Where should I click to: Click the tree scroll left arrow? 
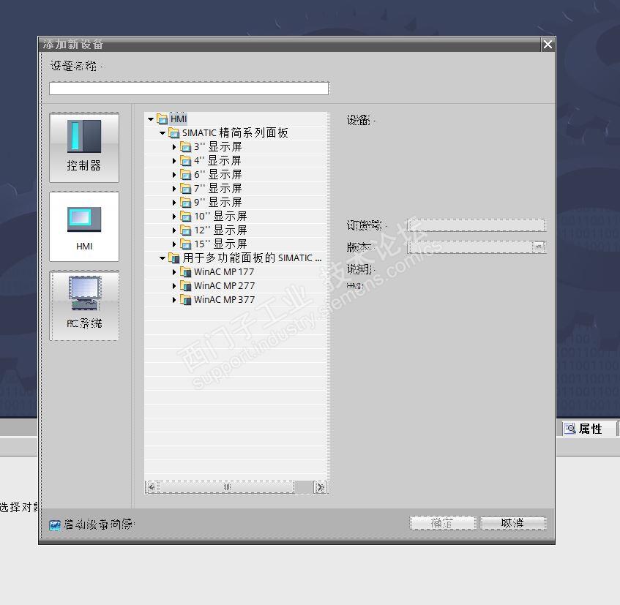tap(152, 486)
